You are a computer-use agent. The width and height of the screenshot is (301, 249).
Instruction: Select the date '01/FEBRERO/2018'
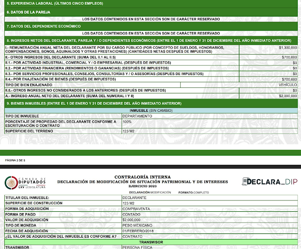(x=138, y=231)
